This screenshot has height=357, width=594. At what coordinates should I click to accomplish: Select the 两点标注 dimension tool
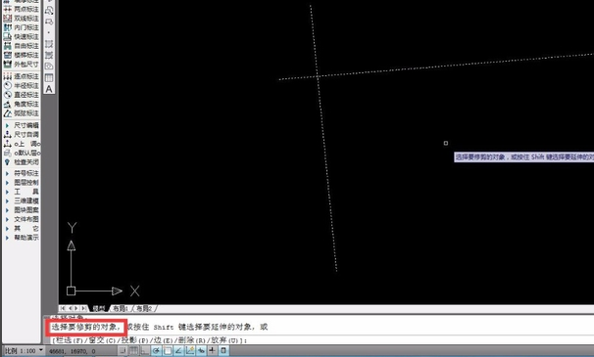coord(22,9)
